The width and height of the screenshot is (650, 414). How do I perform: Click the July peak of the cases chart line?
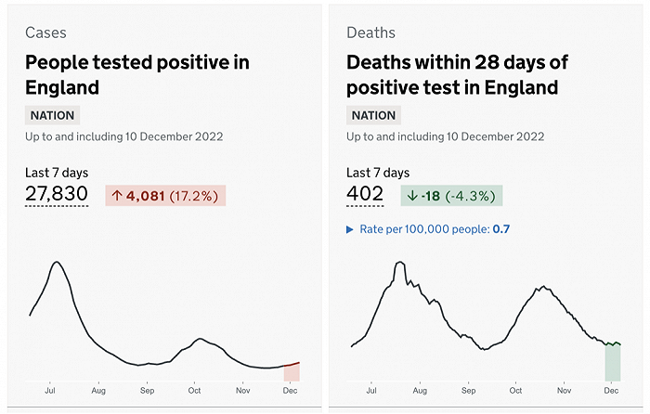click(x=57, y=263)
